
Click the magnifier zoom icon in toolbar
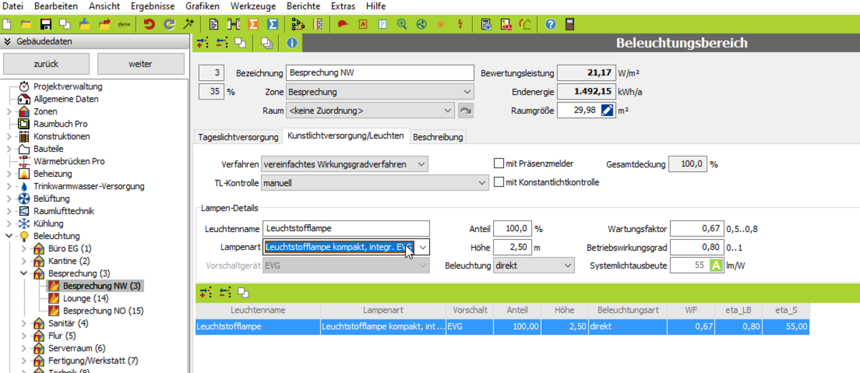pyautogui.click(x=401, y=24)
